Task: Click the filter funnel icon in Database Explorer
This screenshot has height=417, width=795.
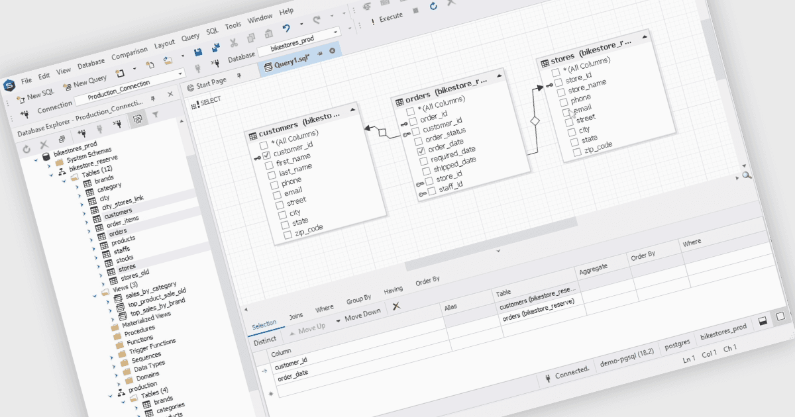Action: [x=156, y=115]
